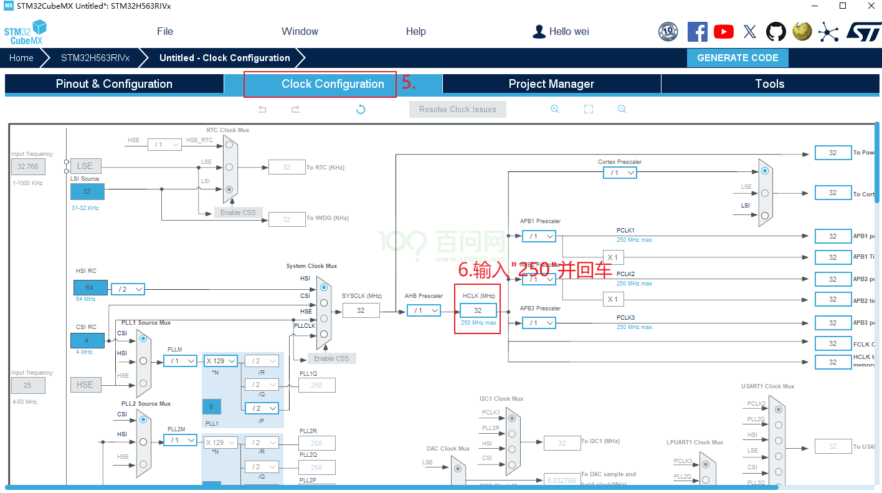The width and height of the screenshot is (882, 493).
Task: Select LSE in RTC Clock Mux
Action: pyautogui.click(x=229, y=167)
